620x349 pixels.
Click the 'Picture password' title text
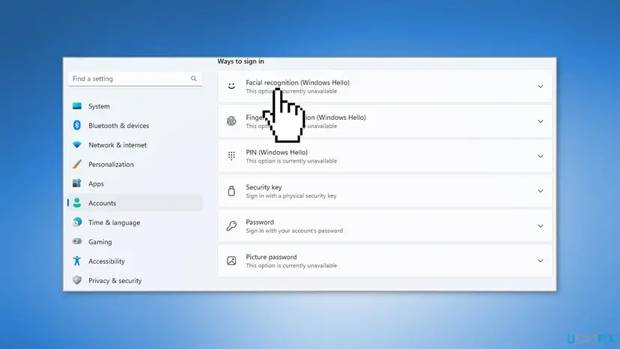271,257
